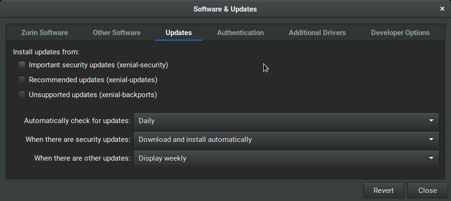Viewport: 451px width, 201px height.
Task: Click the 'Install updates from:' label
Action: (46, 52)
